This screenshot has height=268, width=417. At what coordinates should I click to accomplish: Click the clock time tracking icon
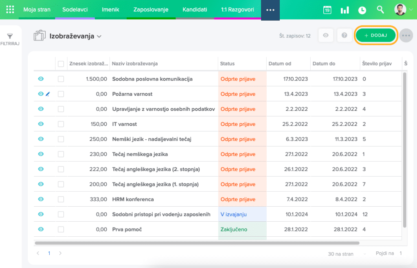pyautogui.click(x=362, y=10)
